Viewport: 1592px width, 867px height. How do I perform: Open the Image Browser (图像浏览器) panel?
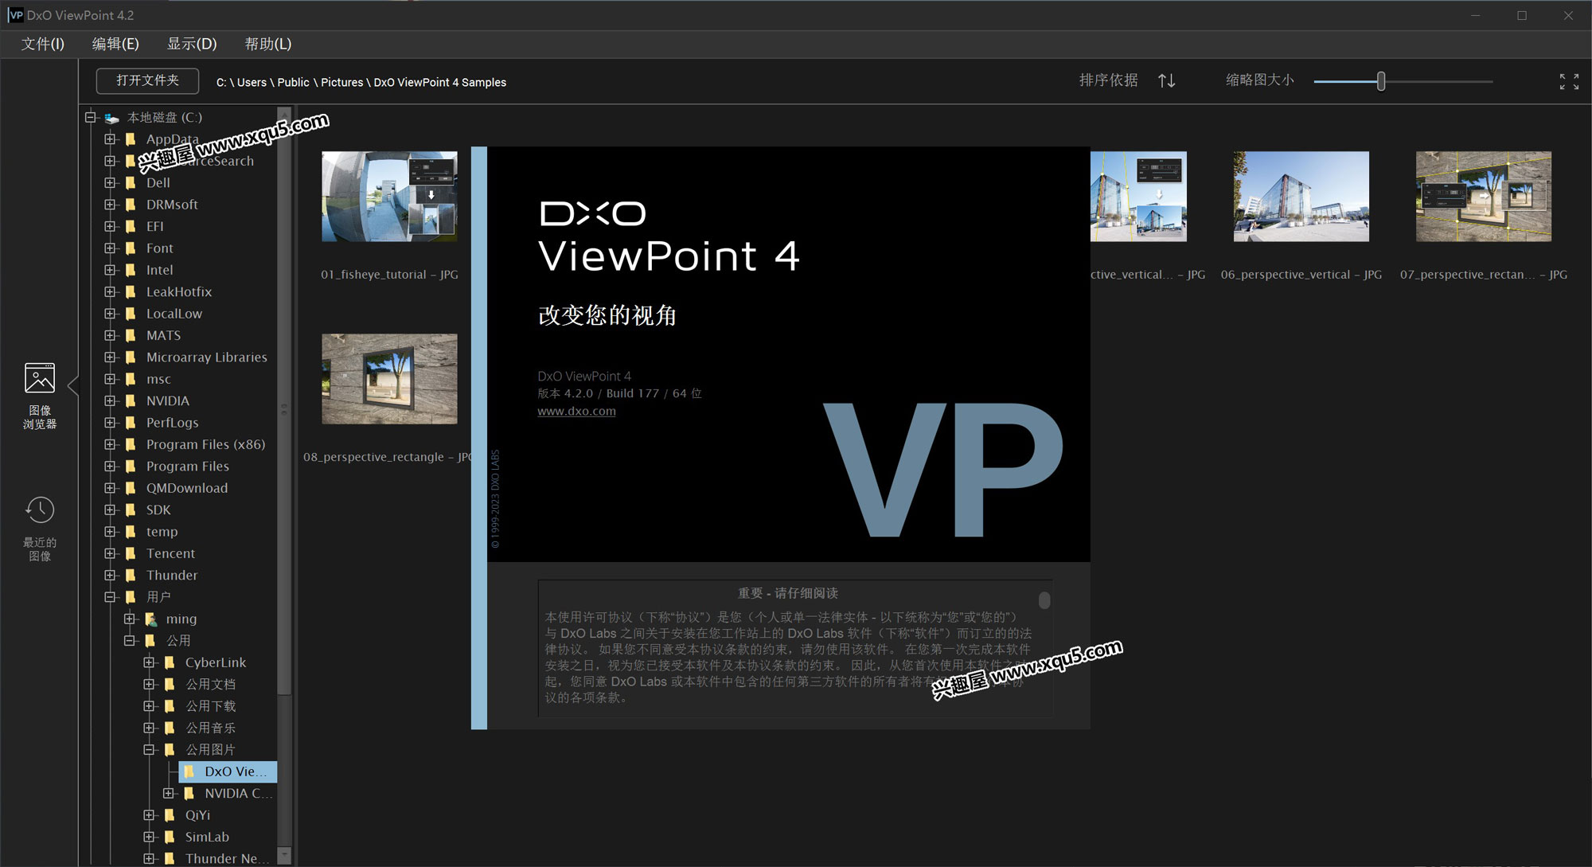(x=40, y=396)
